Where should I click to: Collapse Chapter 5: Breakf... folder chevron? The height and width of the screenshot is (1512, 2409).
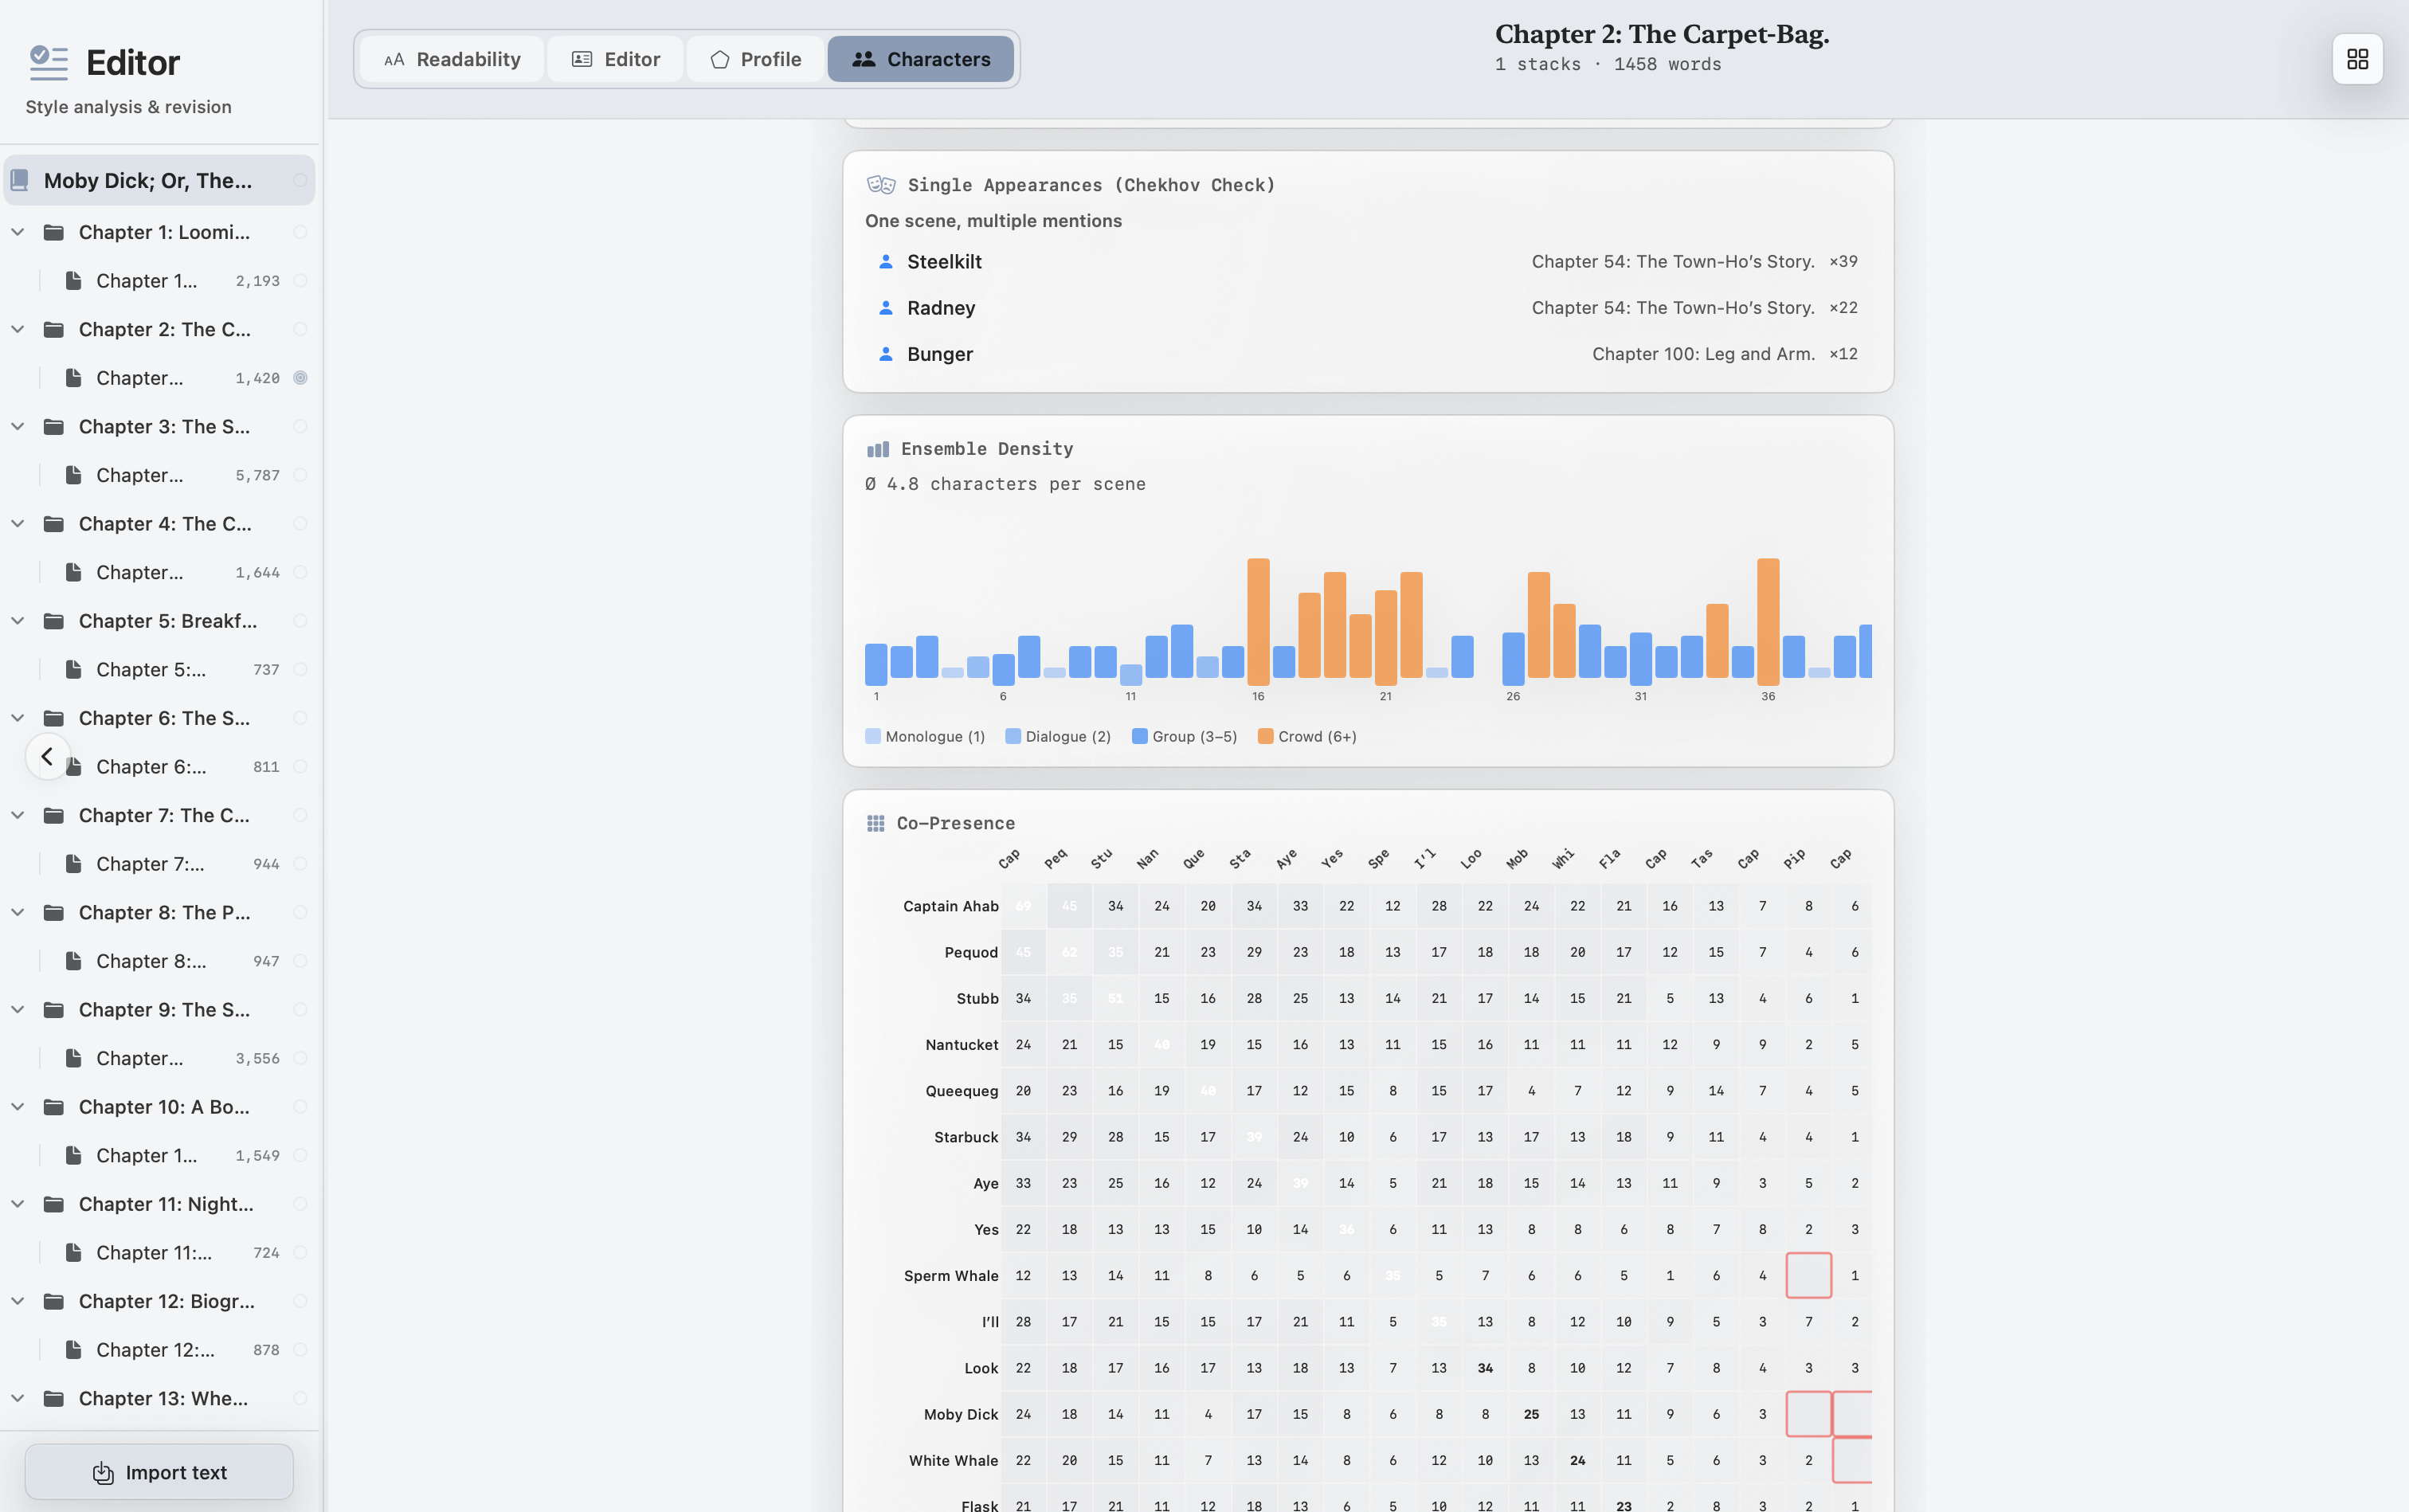coord(17,621)
